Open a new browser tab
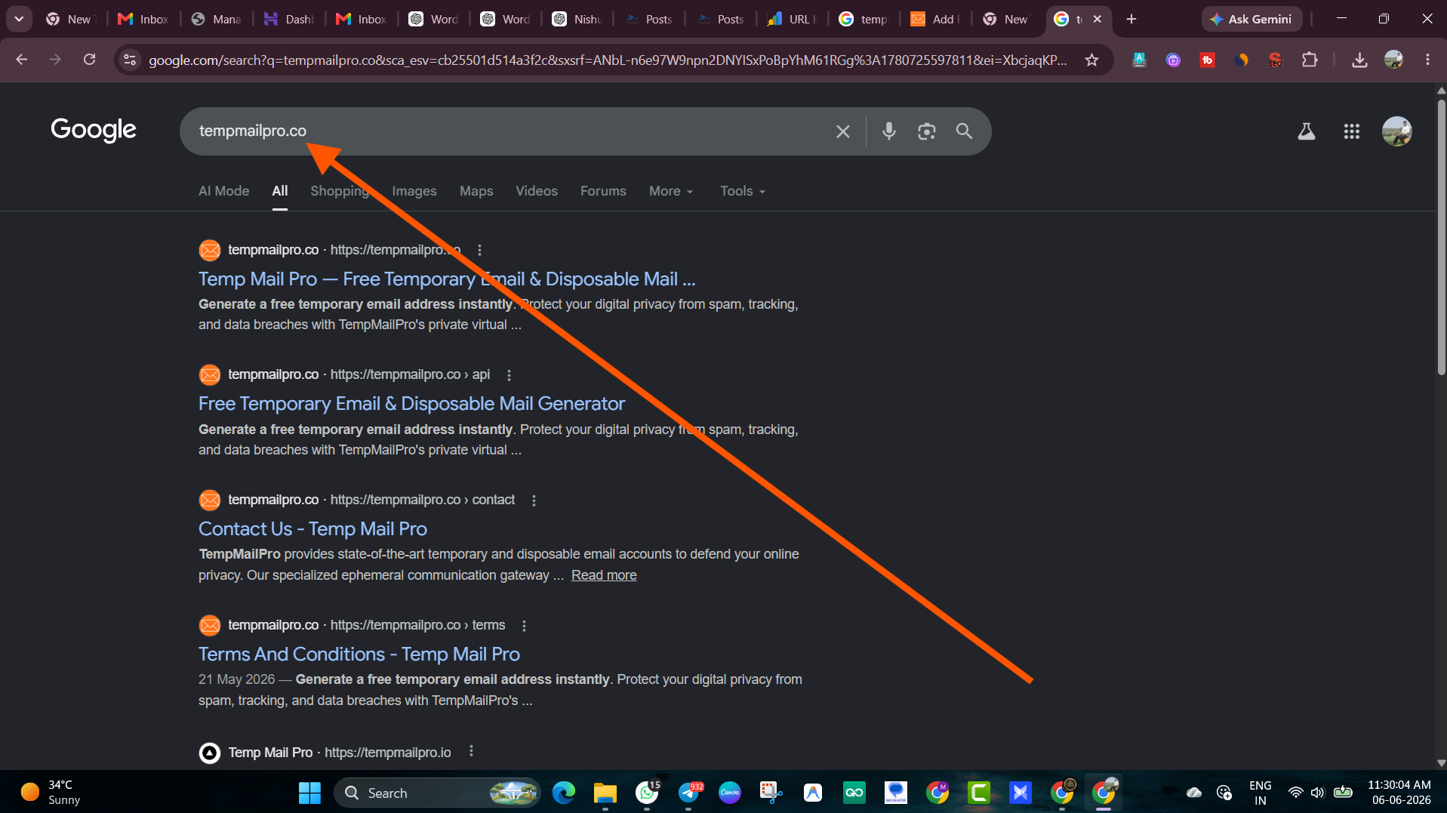The image size is (1447, 813). (x=1131, y=19)
